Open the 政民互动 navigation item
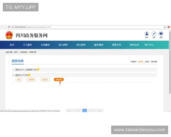 pos(134,45)
